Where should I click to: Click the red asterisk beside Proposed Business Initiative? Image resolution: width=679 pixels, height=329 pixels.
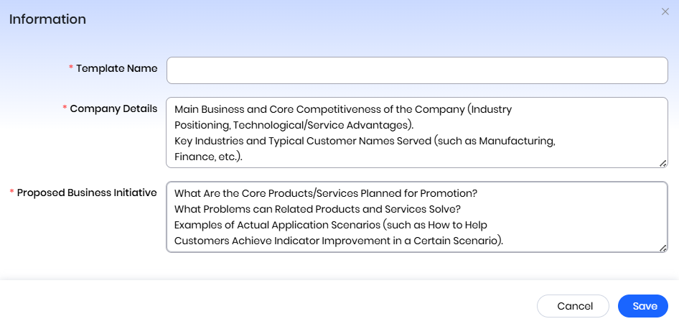11,193
